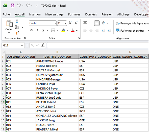
Task: Open the Undo history dropdown arrow
Action: 23,5
